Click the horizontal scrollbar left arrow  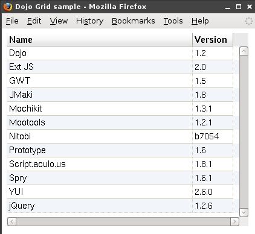(x=11, y=222)
